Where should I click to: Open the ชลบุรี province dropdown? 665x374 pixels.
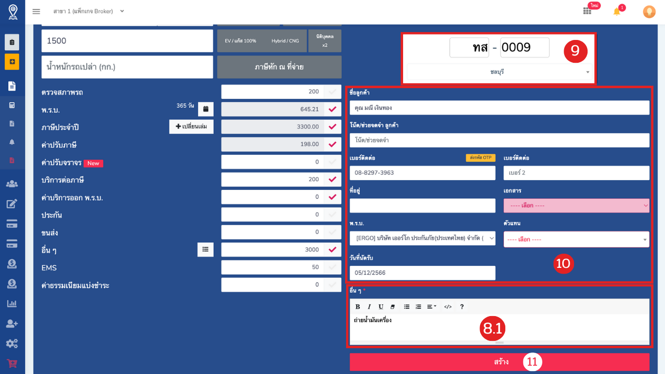pyautogui.click(x=499, y=72)
